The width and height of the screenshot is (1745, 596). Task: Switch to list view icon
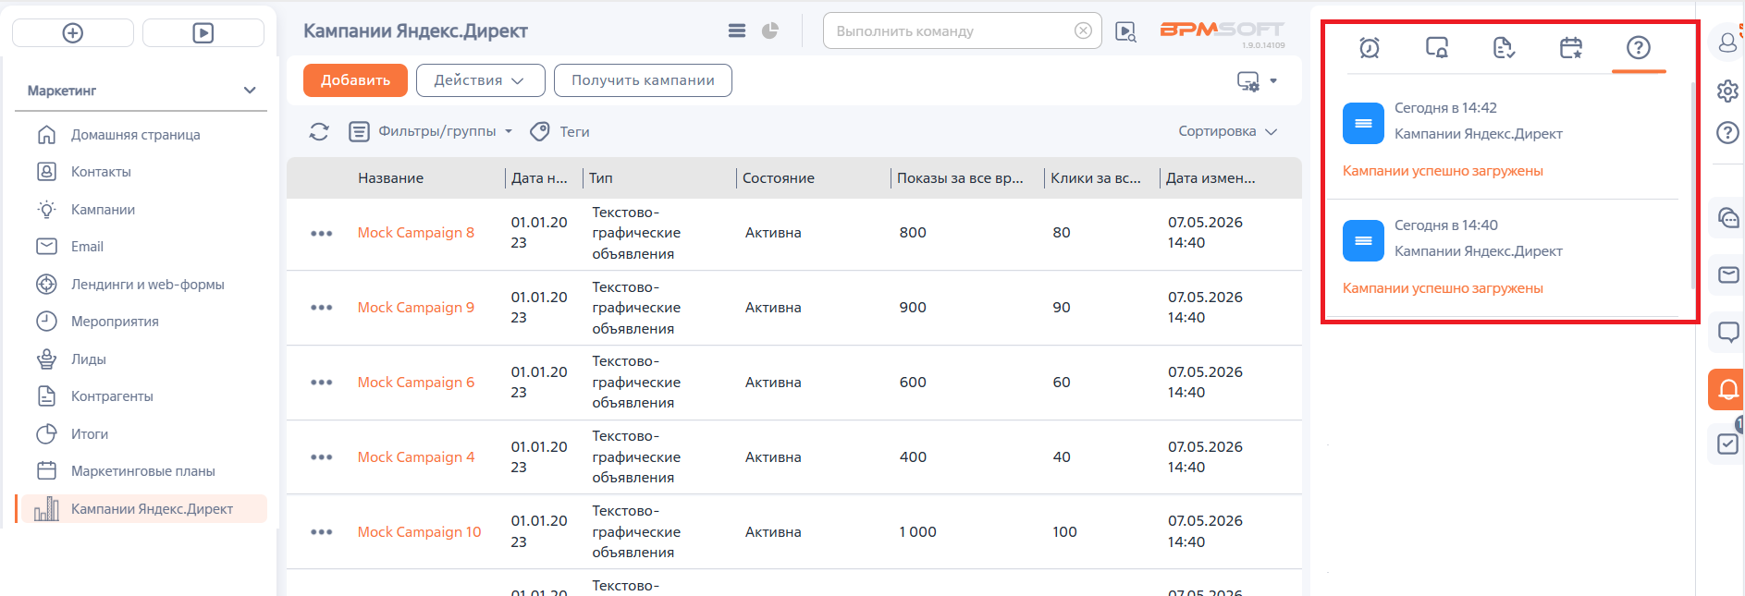[x=737, y=30]
